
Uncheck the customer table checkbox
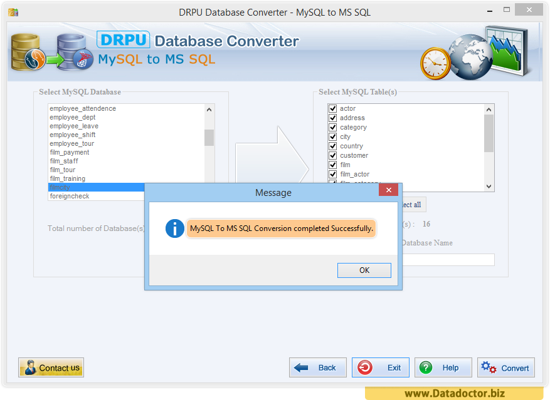333,155
